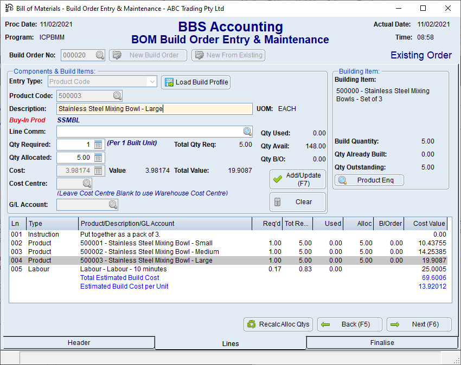The image size is (461, 365).
Task: Click the Load Build Profile button
Action: pyautogui.click(x=196, y=82)
